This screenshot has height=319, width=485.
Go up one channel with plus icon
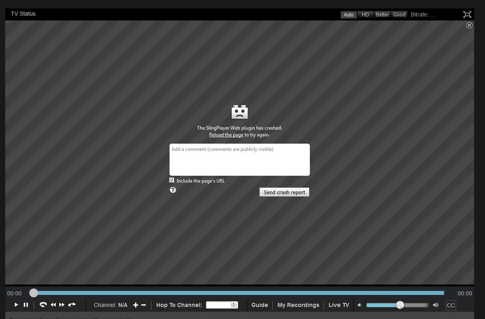tap(135, 305)
